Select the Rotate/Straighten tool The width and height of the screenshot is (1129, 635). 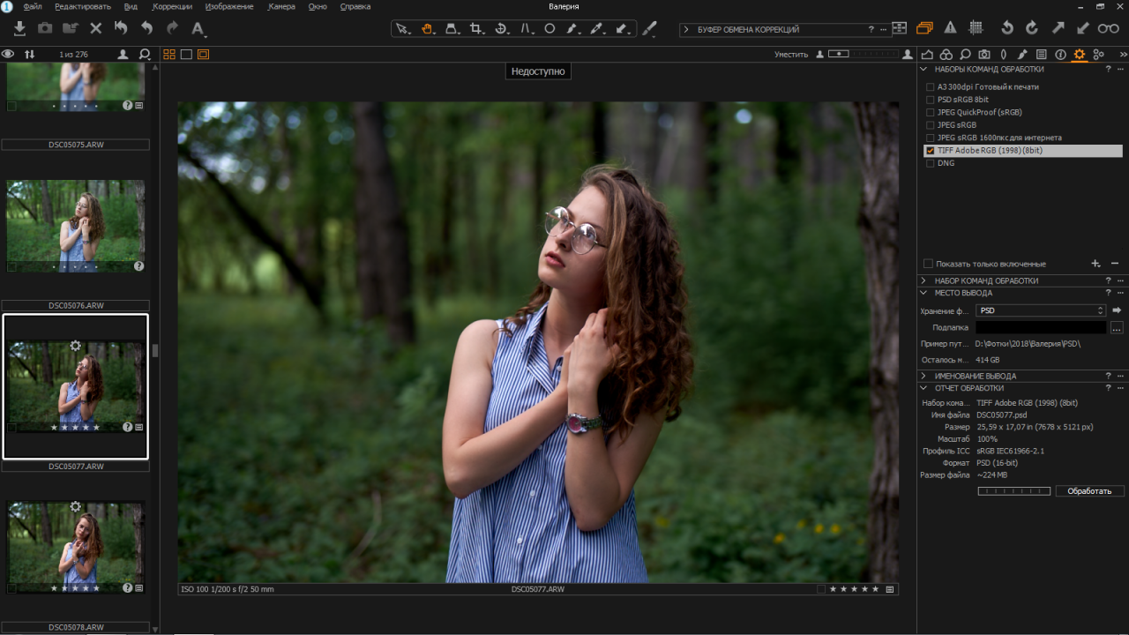tap(502, 29)
